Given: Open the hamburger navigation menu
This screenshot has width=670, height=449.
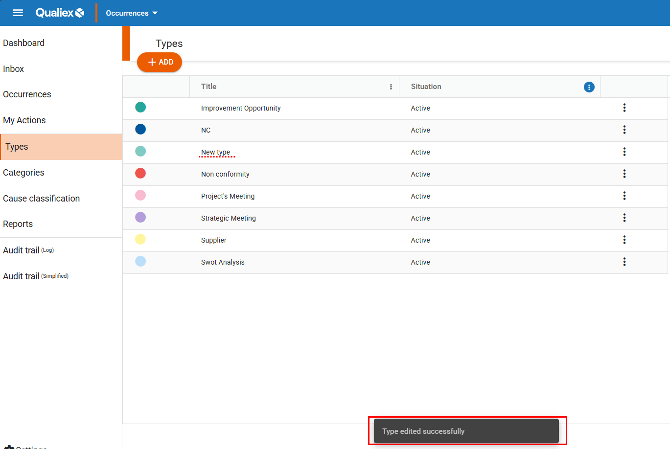Looking at the screenshot, I should tap(18, 13).
